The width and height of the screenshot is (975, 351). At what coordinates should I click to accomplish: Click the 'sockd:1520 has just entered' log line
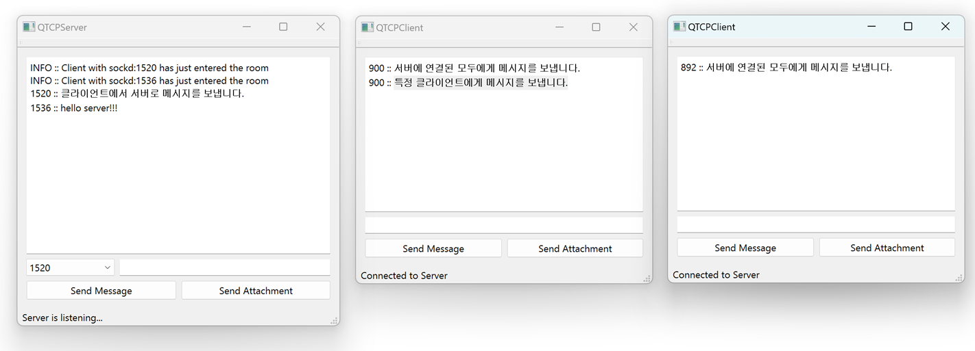pyautogui.click(x=149, y=68)
